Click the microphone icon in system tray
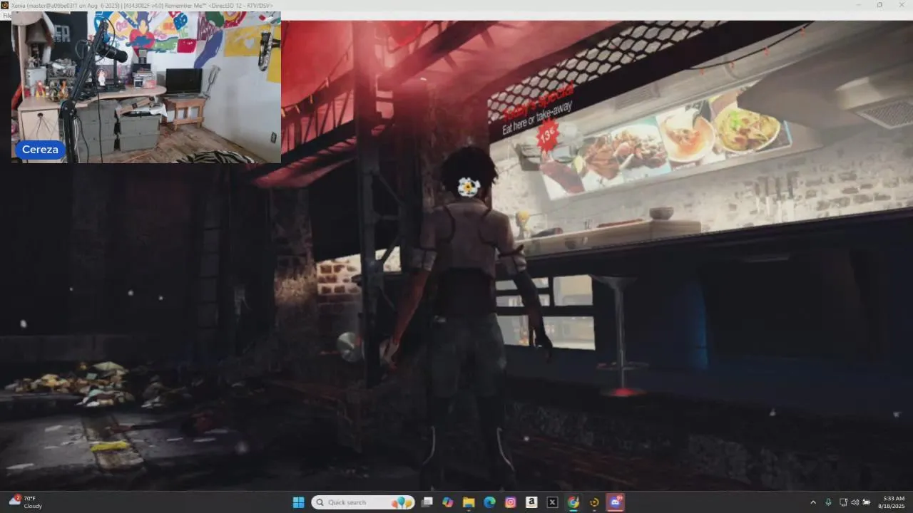Image resolution: width=913 pixels, height=513 pixels. [x=828, y=502]
